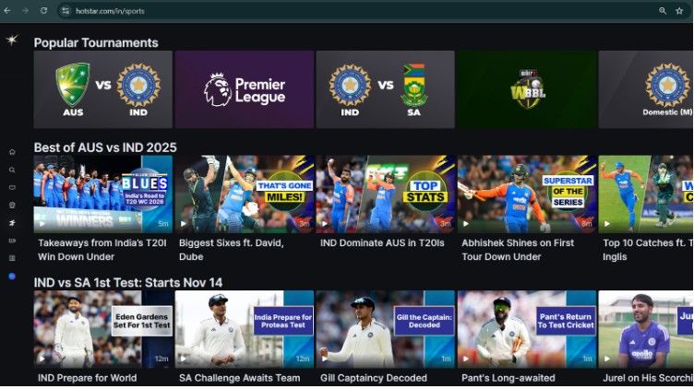Open the Premier League tournament card
The image size is (694, 389).
point(245,89)
